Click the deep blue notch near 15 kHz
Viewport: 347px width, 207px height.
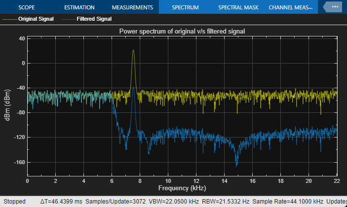236,165
